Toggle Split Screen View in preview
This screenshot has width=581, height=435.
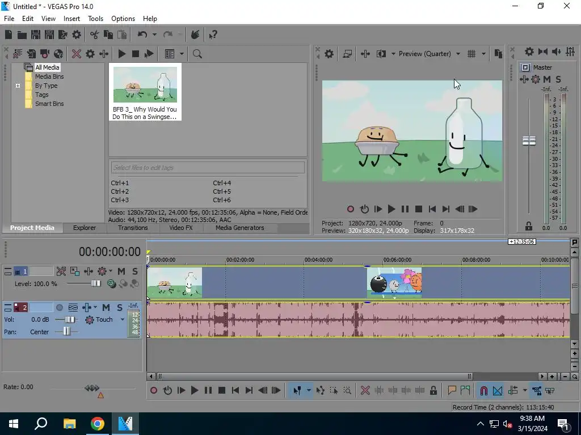click(381, 54)
